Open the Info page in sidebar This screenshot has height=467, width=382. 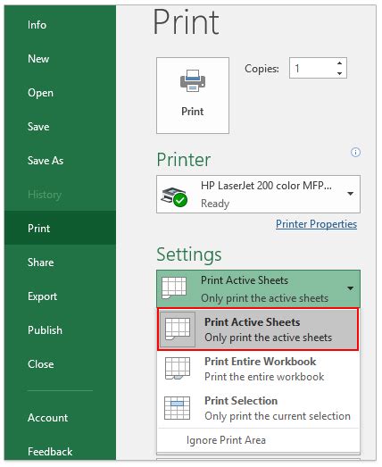tap(37, 25)
